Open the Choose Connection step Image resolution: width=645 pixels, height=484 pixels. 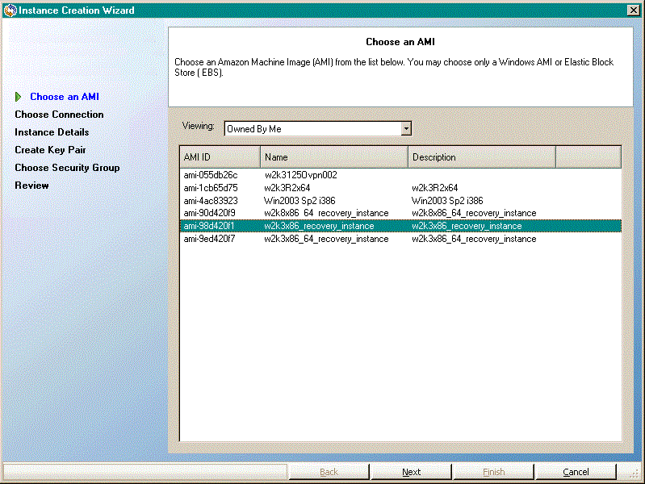click(59, 115)
